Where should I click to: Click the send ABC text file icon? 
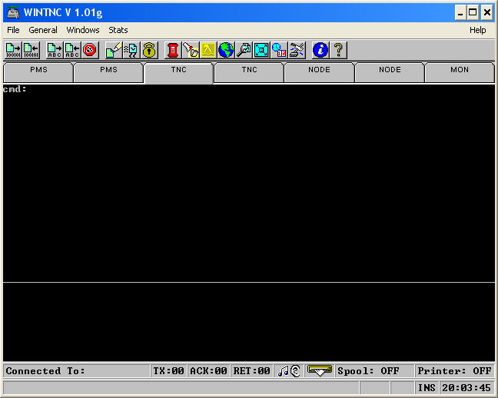55,50
